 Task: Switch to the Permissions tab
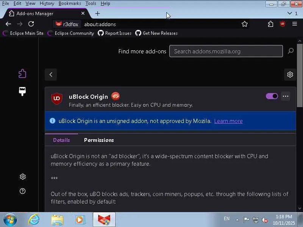pos(99,140)
